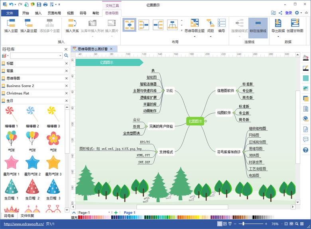Open the zoom percentage dropdown at 76%
Viewport: 311px width, 229px height.
281,224
